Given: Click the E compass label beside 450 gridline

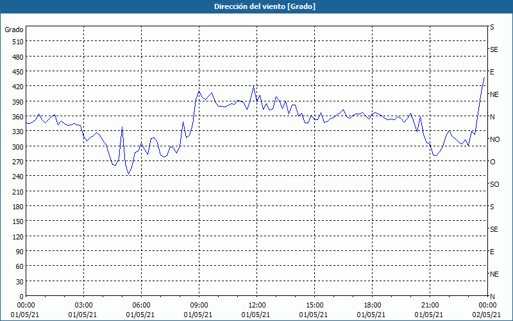Looking at the screenshot, I should tap(492, 72).
